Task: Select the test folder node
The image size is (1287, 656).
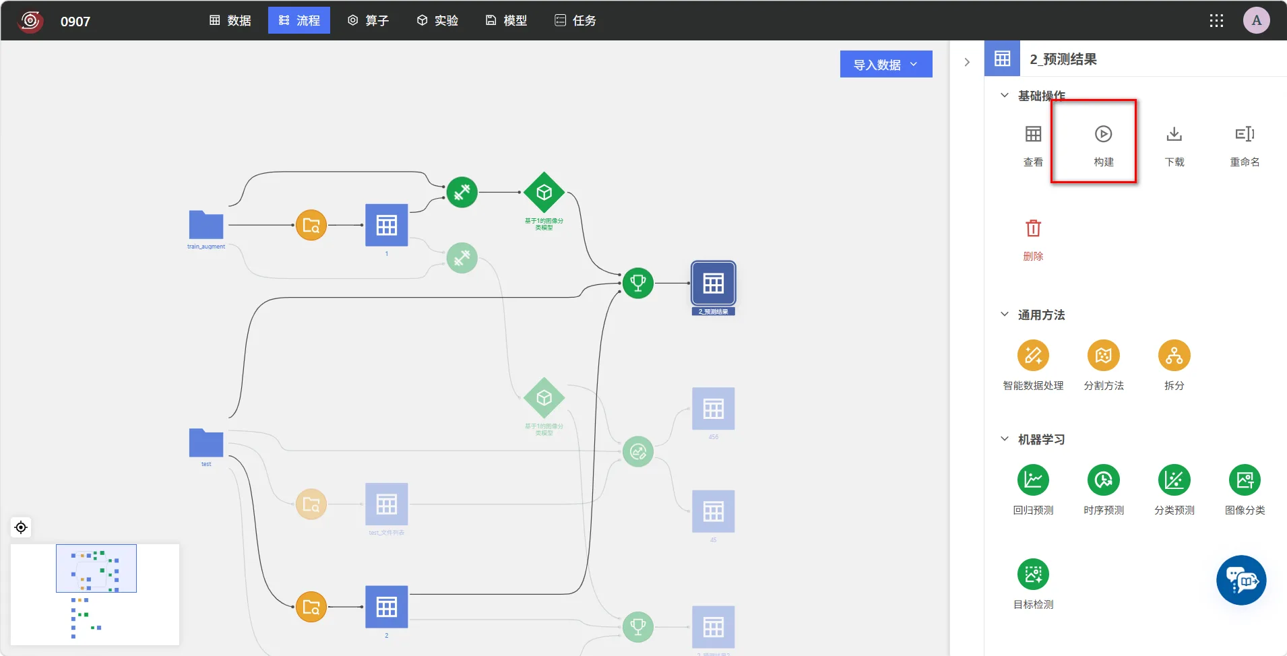Action: pyautogui.click(x=206, y=442)
